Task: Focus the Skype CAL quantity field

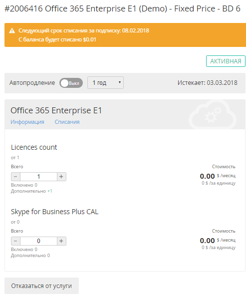Action: [38, 241]
